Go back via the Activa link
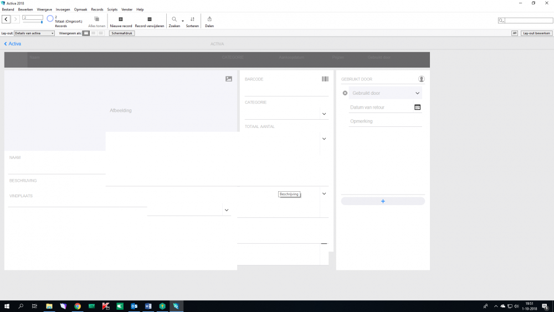This screenshot has width=554, height=312. [13, 44]
